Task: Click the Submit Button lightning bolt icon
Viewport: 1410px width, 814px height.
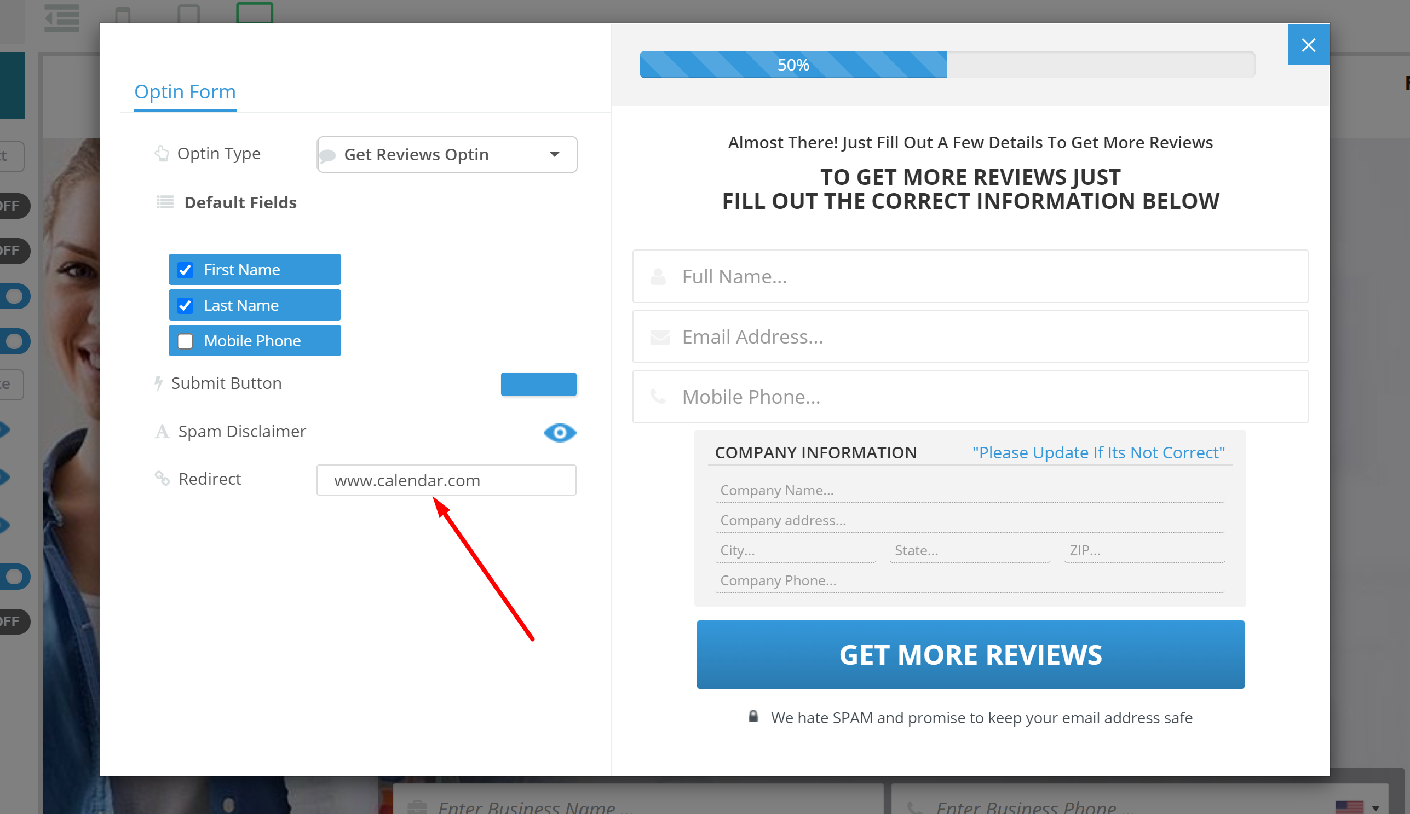Action: (x=159, y=383)
